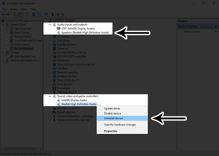Screen dimensions: 219x156
Task: Open Properties from the context menu
Action: tap(122, 131)
